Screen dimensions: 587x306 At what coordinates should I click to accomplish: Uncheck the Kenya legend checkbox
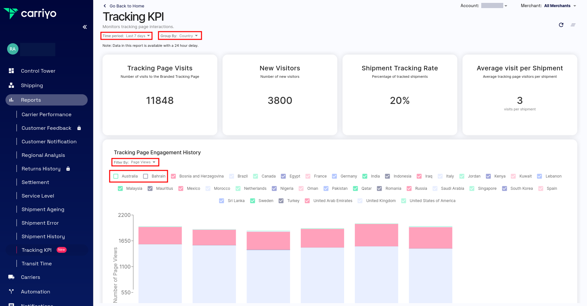pyautogui.click(x=488, y=176)
